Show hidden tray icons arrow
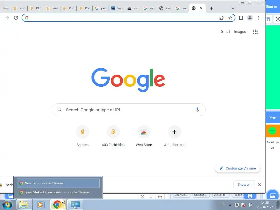 tap(230, 205)
